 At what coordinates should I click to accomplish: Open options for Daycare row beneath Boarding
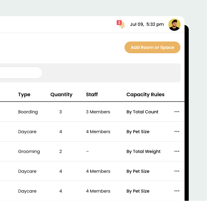click(x=177, y=132)
